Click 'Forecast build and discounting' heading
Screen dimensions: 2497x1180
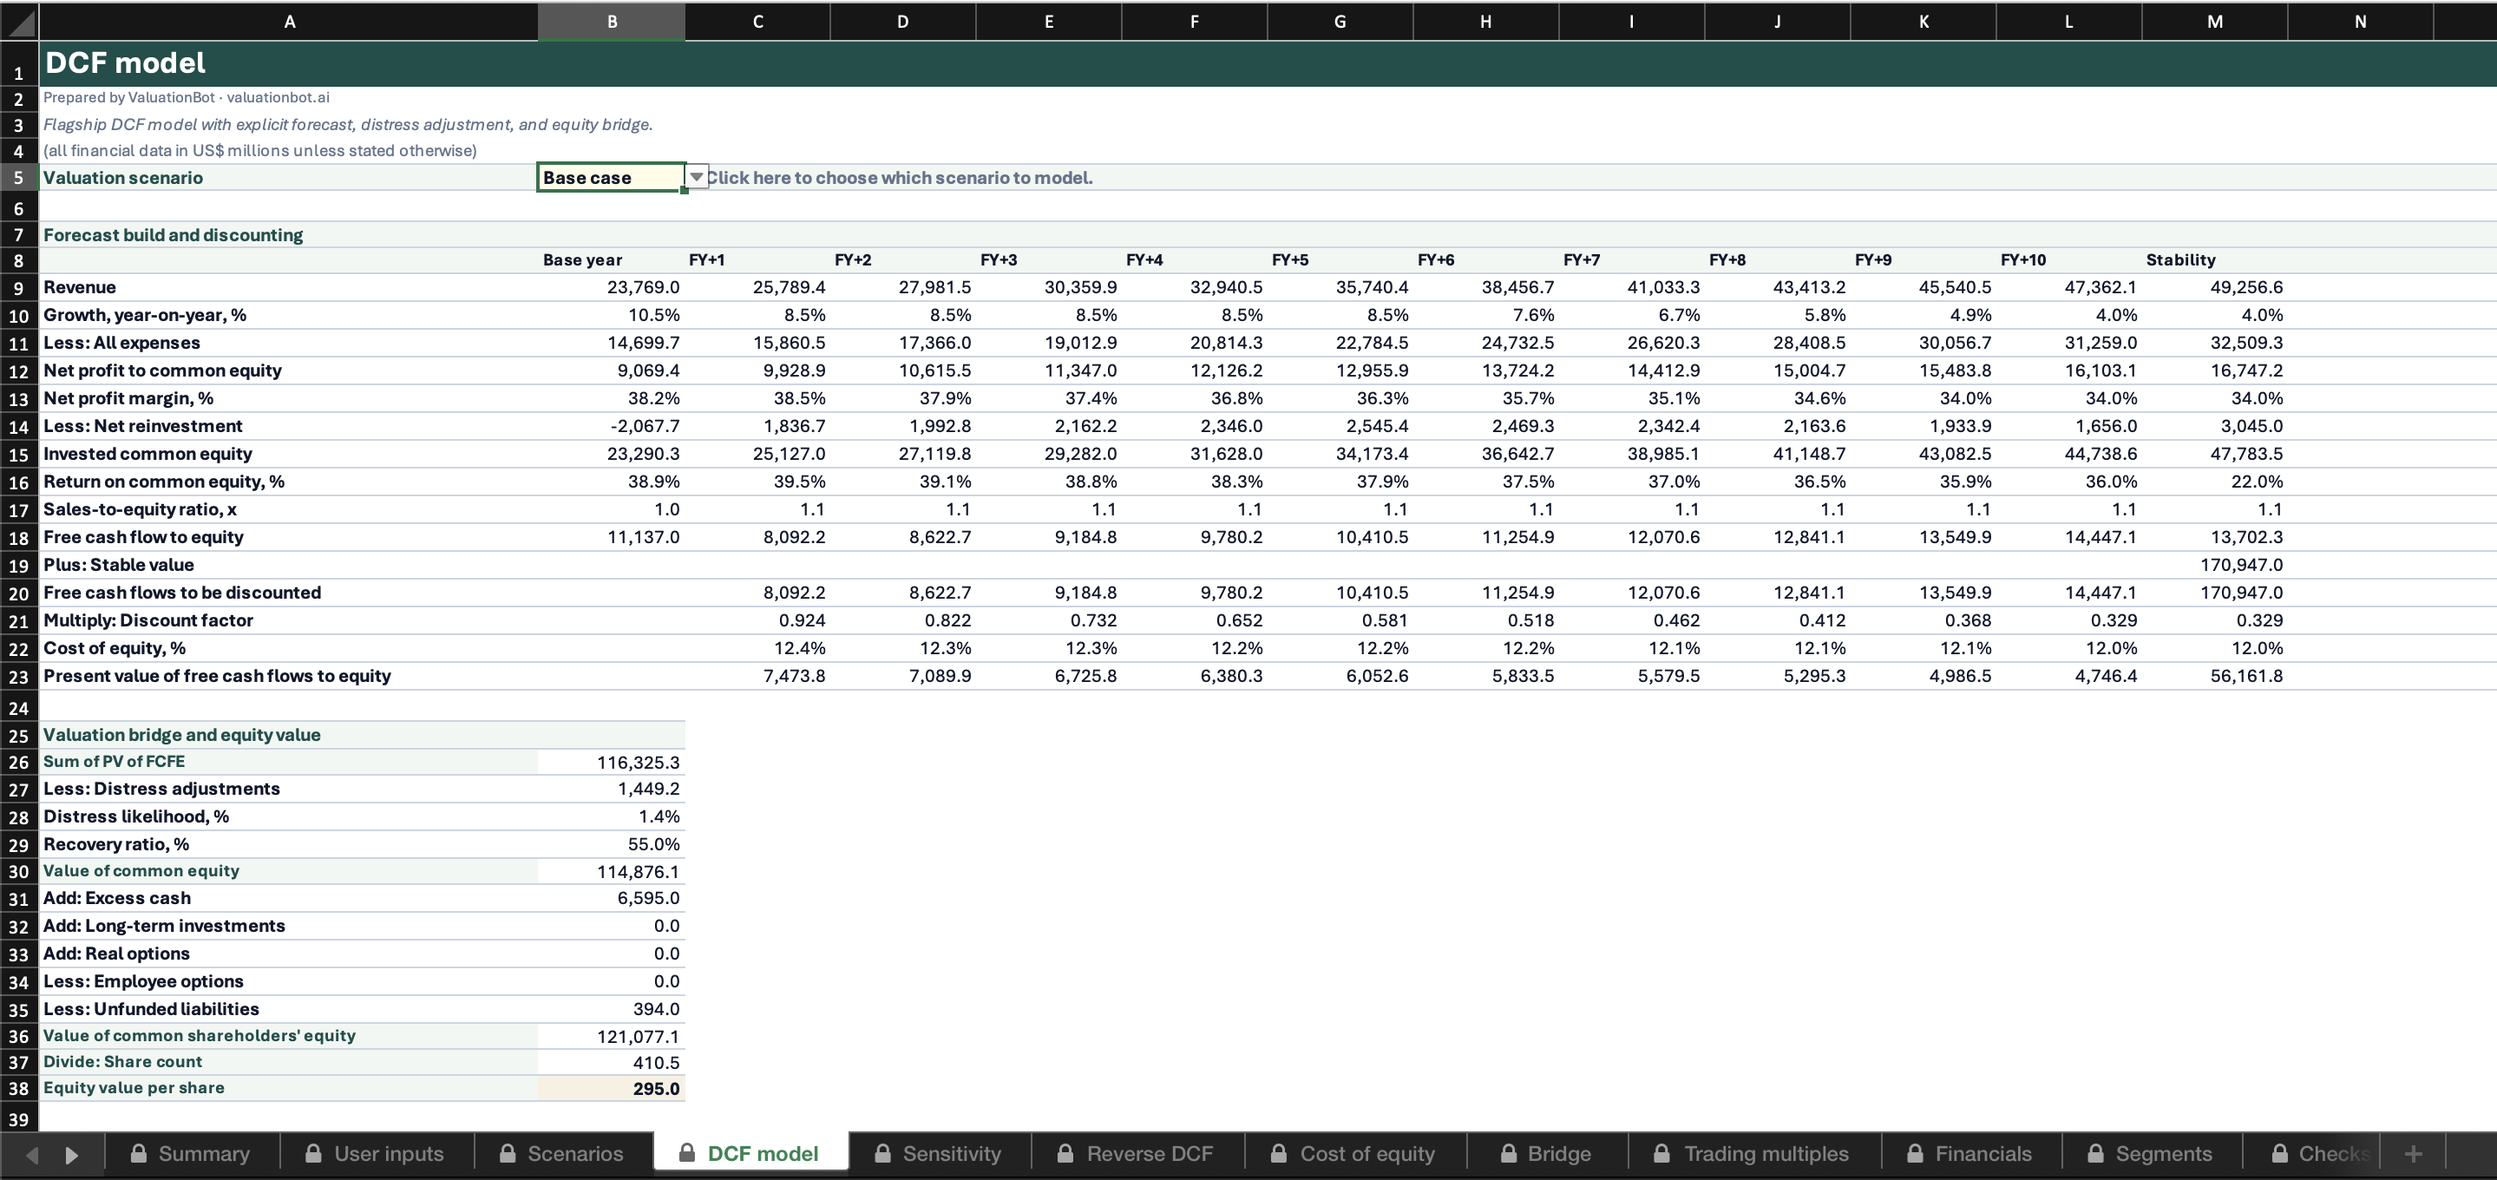[173, 234]
